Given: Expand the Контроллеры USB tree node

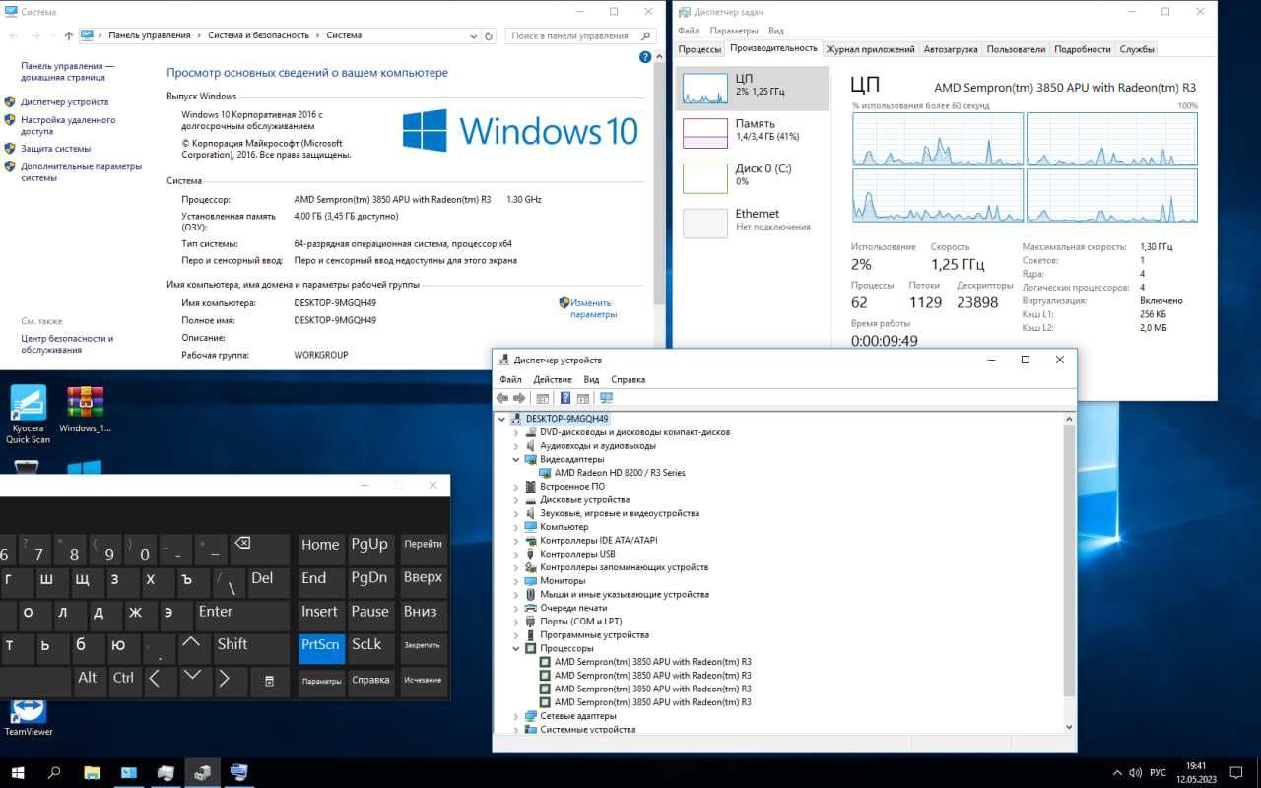Looking at the screenshot, I should point(515,554).
